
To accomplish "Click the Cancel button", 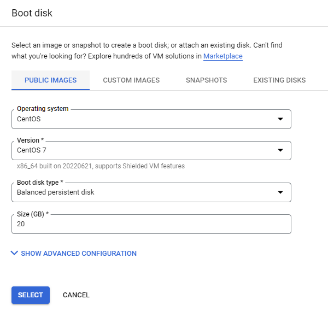I will coord(76,295).
